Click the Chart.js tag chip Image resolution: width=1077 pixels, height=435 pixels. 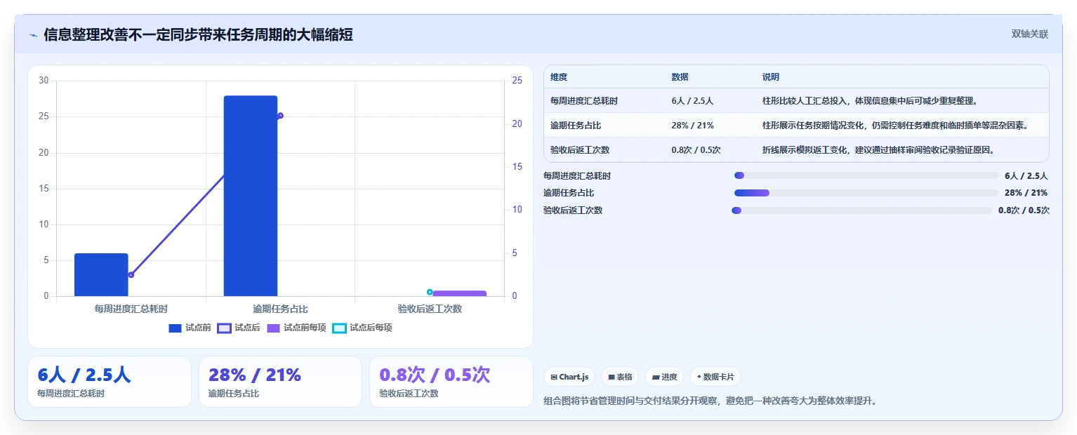point(569,377)
